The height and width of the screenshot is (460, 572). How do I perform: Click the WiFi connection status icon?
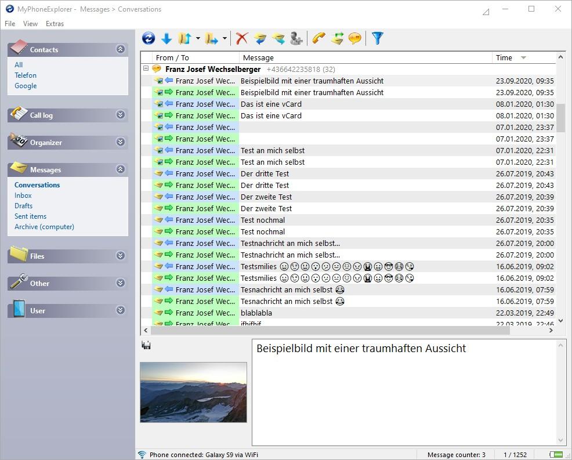pos(141,455)
